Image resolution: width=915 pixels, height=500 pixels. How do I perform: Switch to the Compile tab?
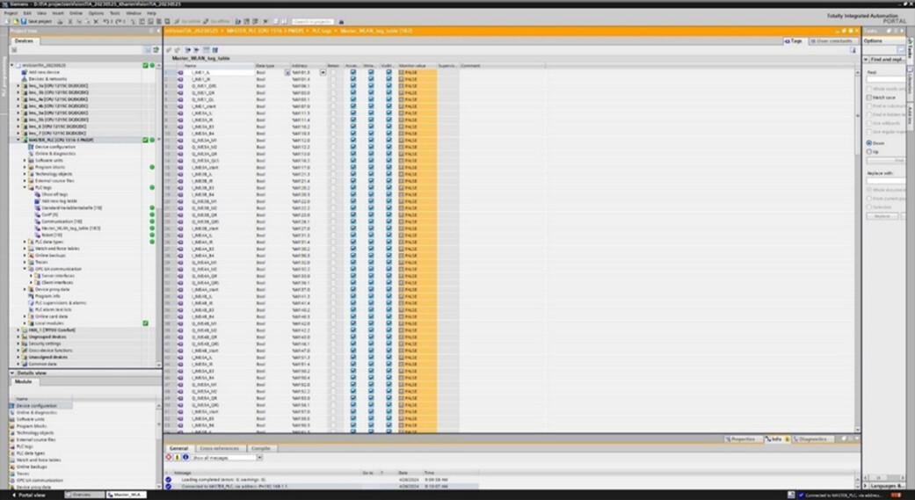tap(260, 448)
